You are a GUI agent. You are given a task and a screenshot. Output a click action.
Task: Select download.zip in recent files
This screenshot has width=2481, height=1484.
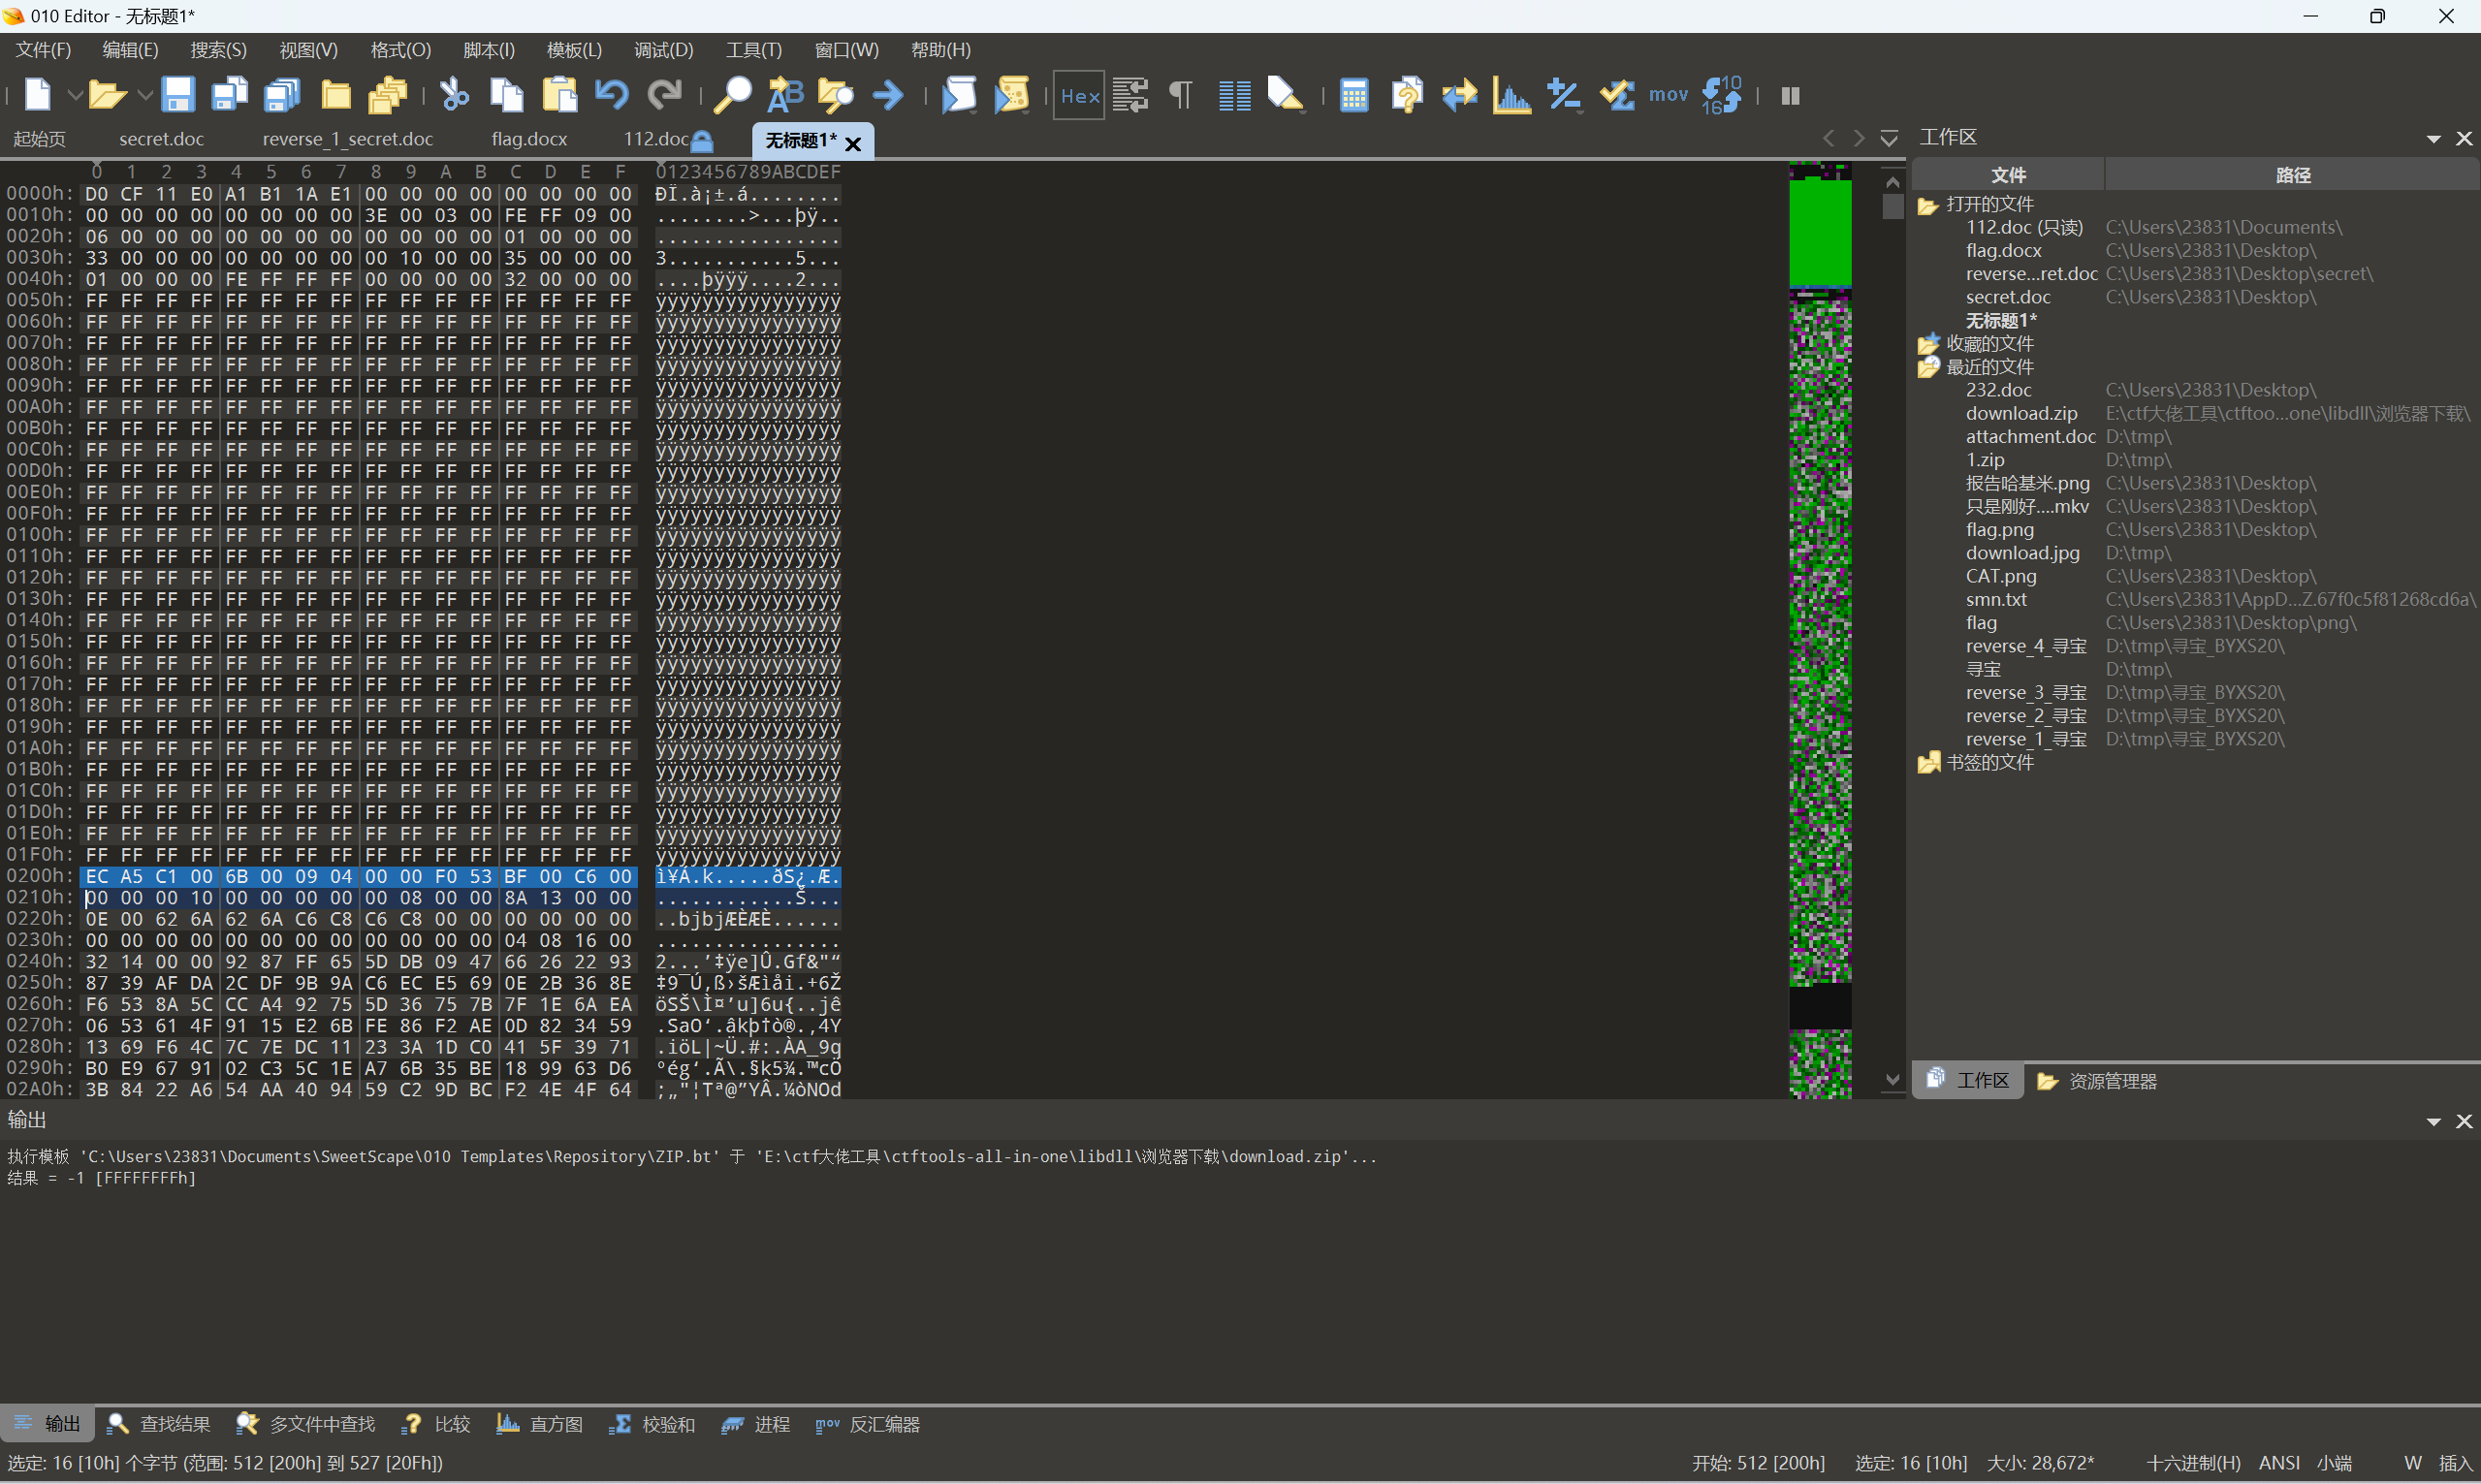click(x=2021, y=413)
